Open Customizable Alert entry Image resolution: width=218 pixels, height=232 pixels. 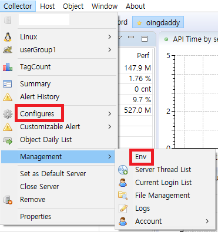pos(59,127)
